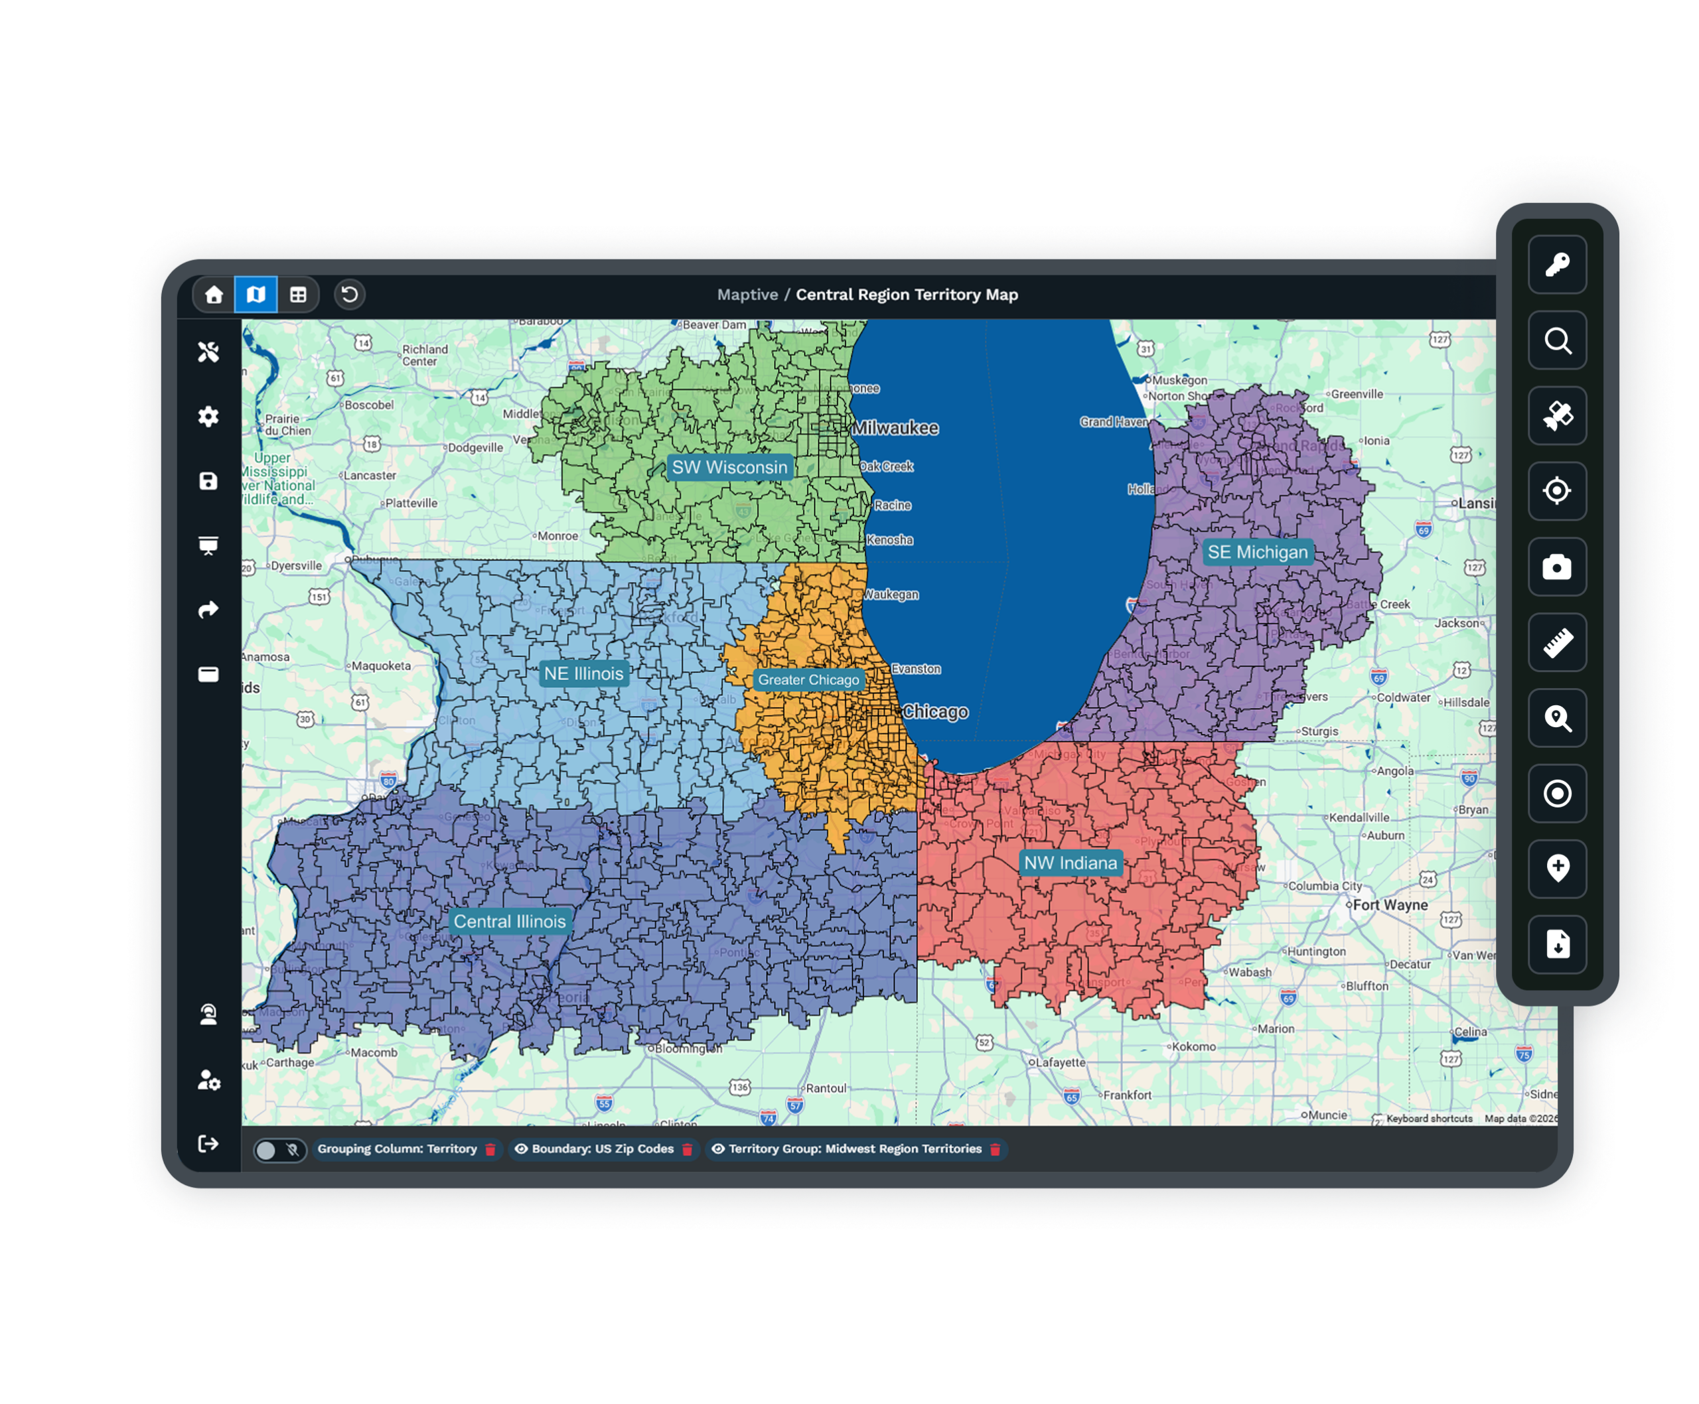1699x1404 pixels.
Task: Open the map legend key tool
Action: click(1558, 265)
